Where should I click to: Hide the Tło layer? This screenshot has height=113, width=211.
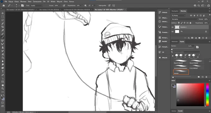coord(173,32)
